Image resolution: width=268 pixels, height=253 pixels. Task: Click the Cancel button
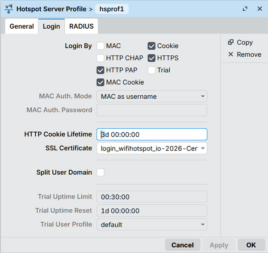pos(182,245)
